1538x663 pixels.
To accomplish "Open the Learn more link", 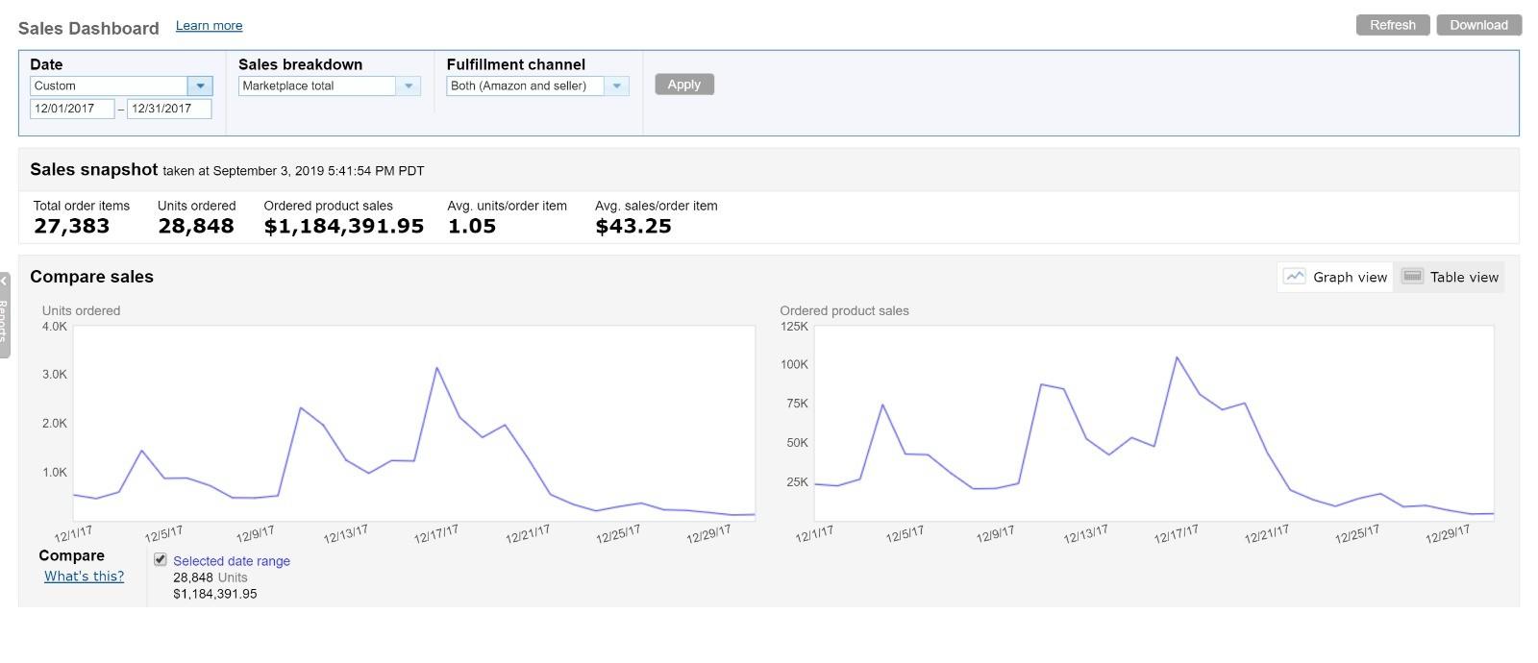I will coord(209,26).
